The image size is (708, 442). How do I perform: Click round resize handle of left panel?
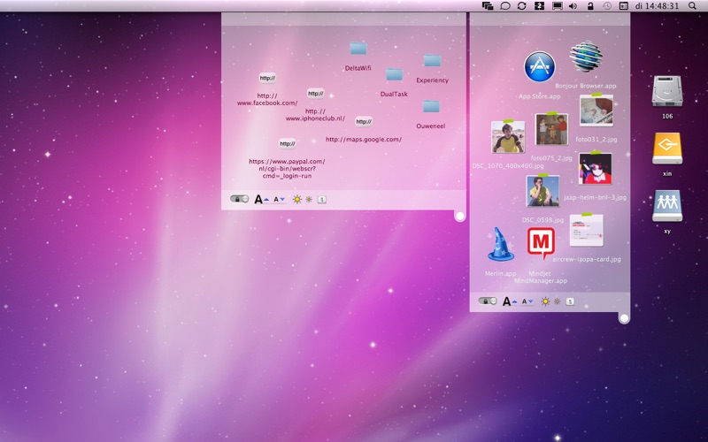pos(459,216)
